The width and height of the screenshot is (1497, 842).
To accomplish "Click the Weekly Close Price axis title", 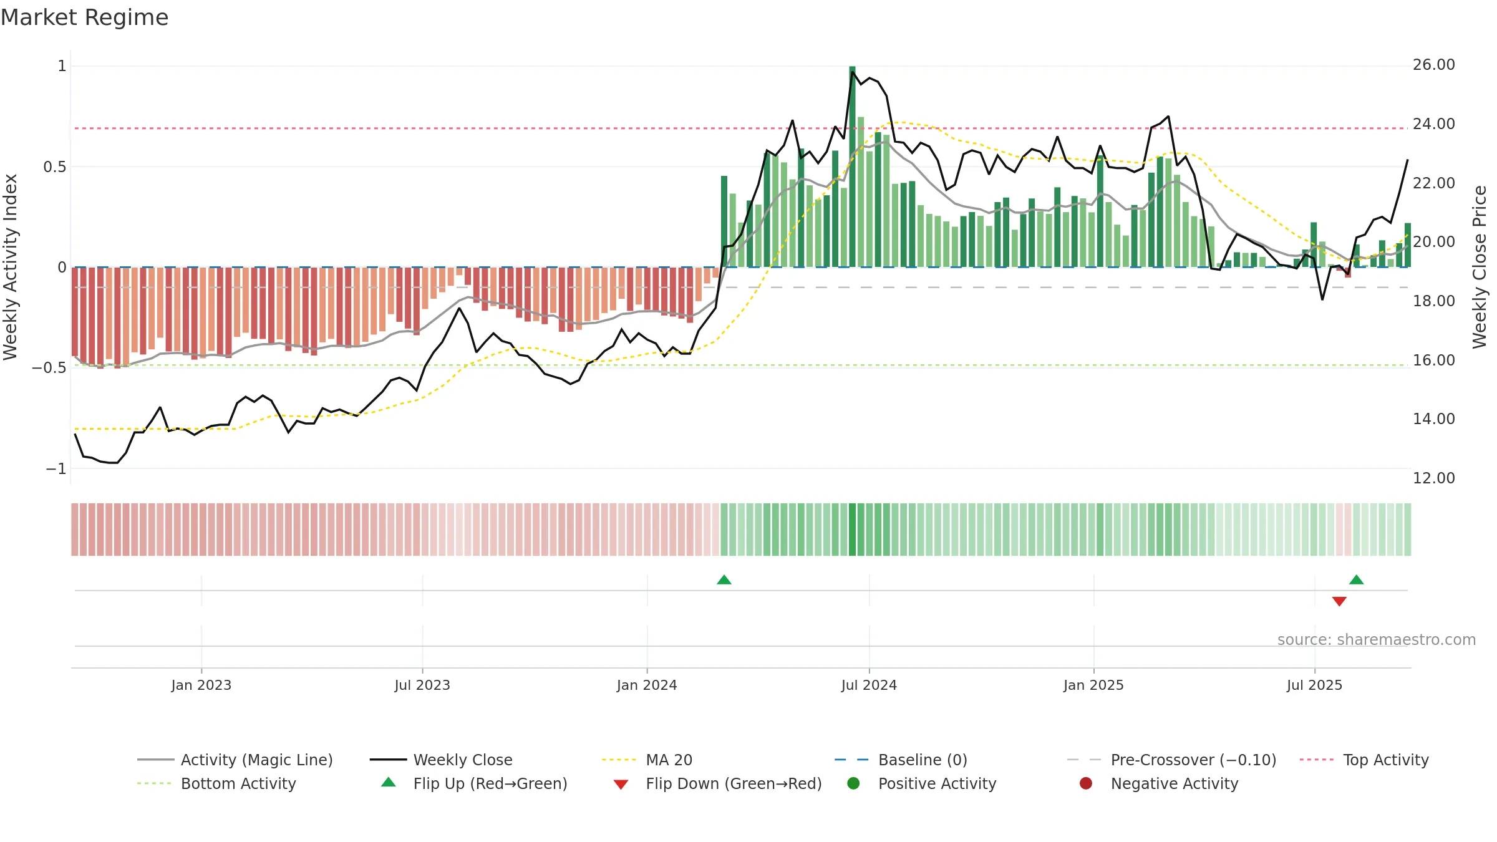I will pos(1480,267).
